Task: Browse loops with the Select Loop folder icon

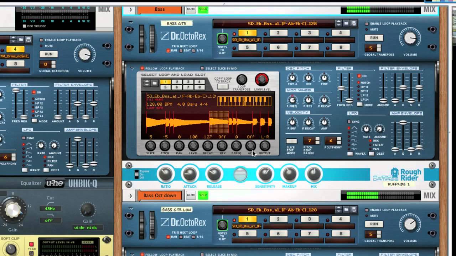Action: 155,83
